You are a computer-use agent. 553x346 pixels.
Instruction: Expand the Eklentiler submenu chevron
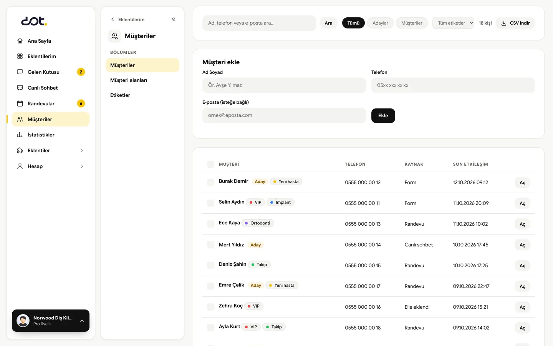[x=82, y=150]
